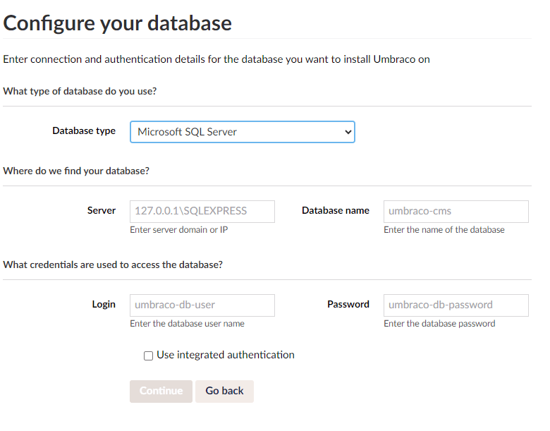550x431 pixels.
Task: Click the 'Use integrated authentication' label text
Action: pyautogui.click(x=226, y=355)
